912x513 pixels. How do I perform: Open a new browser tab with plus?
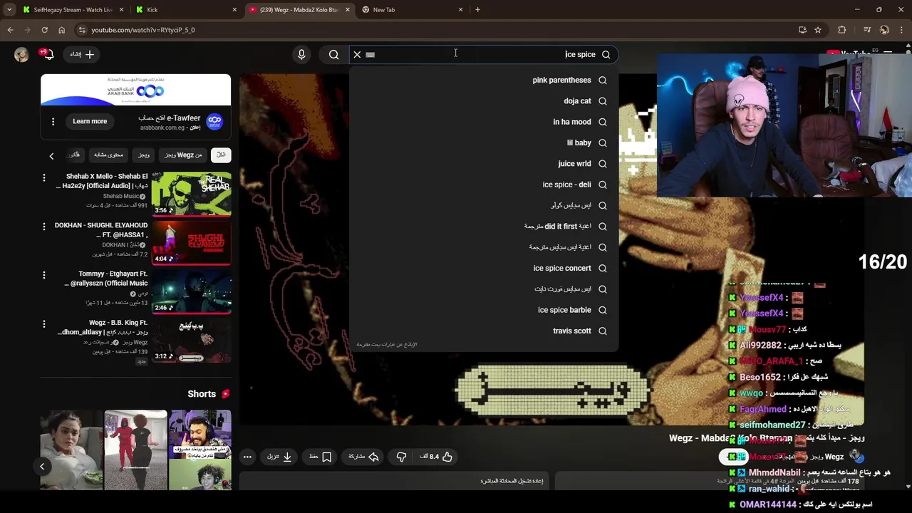click(477, 10)
